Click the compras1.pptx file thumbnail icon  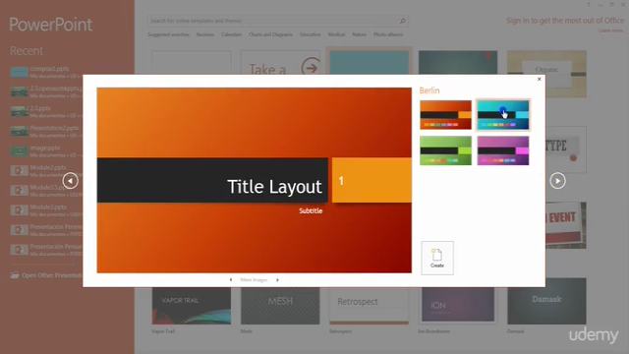coord(20,72)
